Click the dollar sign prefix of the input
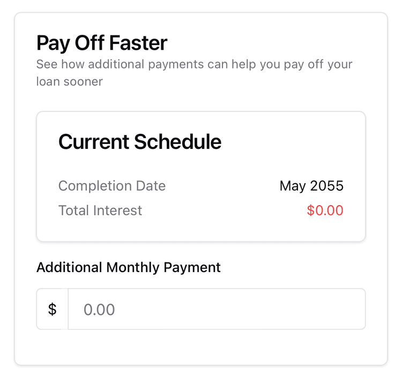The height and width of the screenshot is (377, 402). (53, 309)
